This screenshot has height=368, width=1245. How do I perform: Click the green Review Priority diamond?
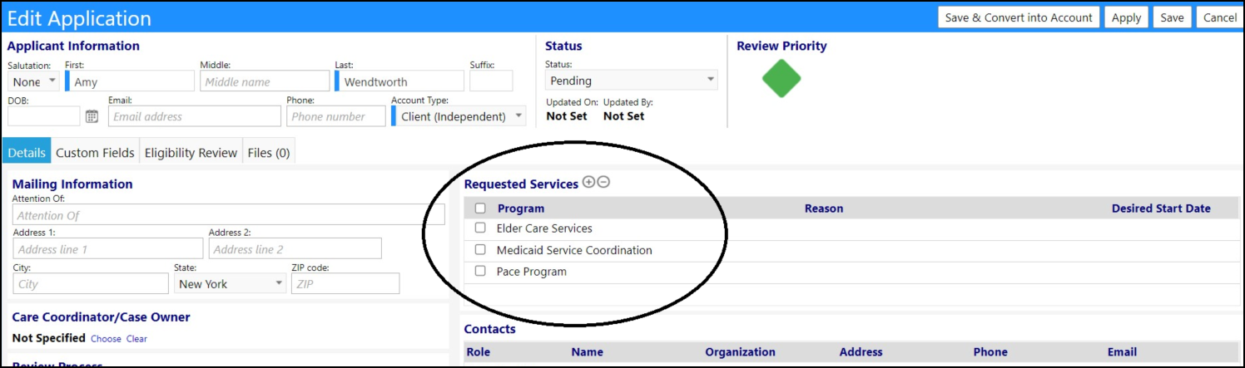tap(781, 79)
